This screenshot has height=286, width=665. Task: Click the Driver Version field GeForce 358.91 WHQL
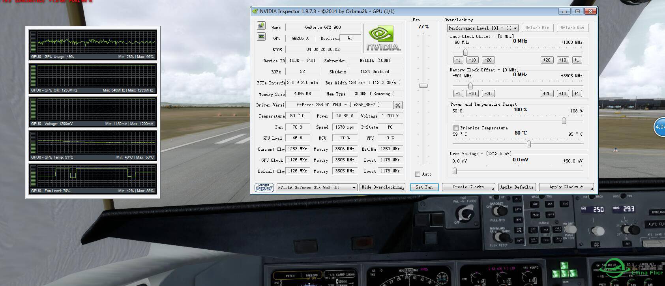[338, 105]
